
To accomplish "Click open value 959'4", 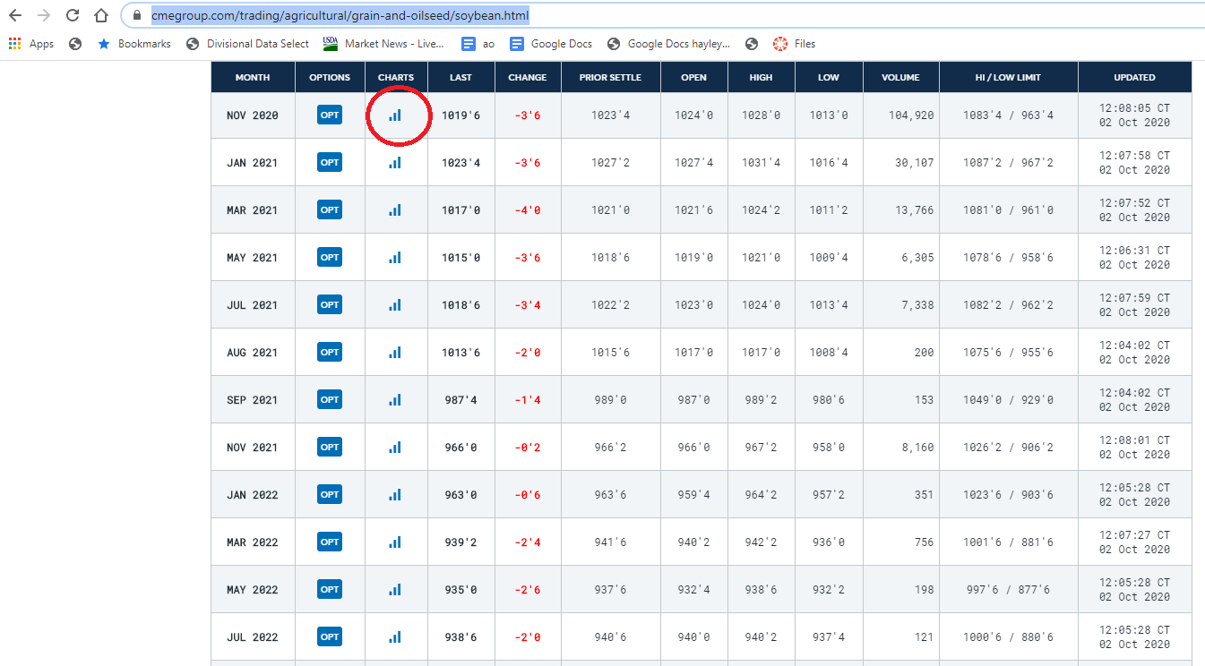I will 694,495.
